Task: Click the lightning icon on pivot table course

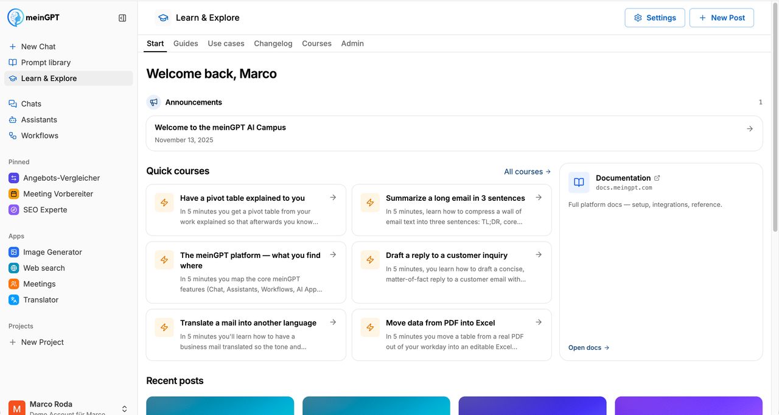Action: pos(164,203)
